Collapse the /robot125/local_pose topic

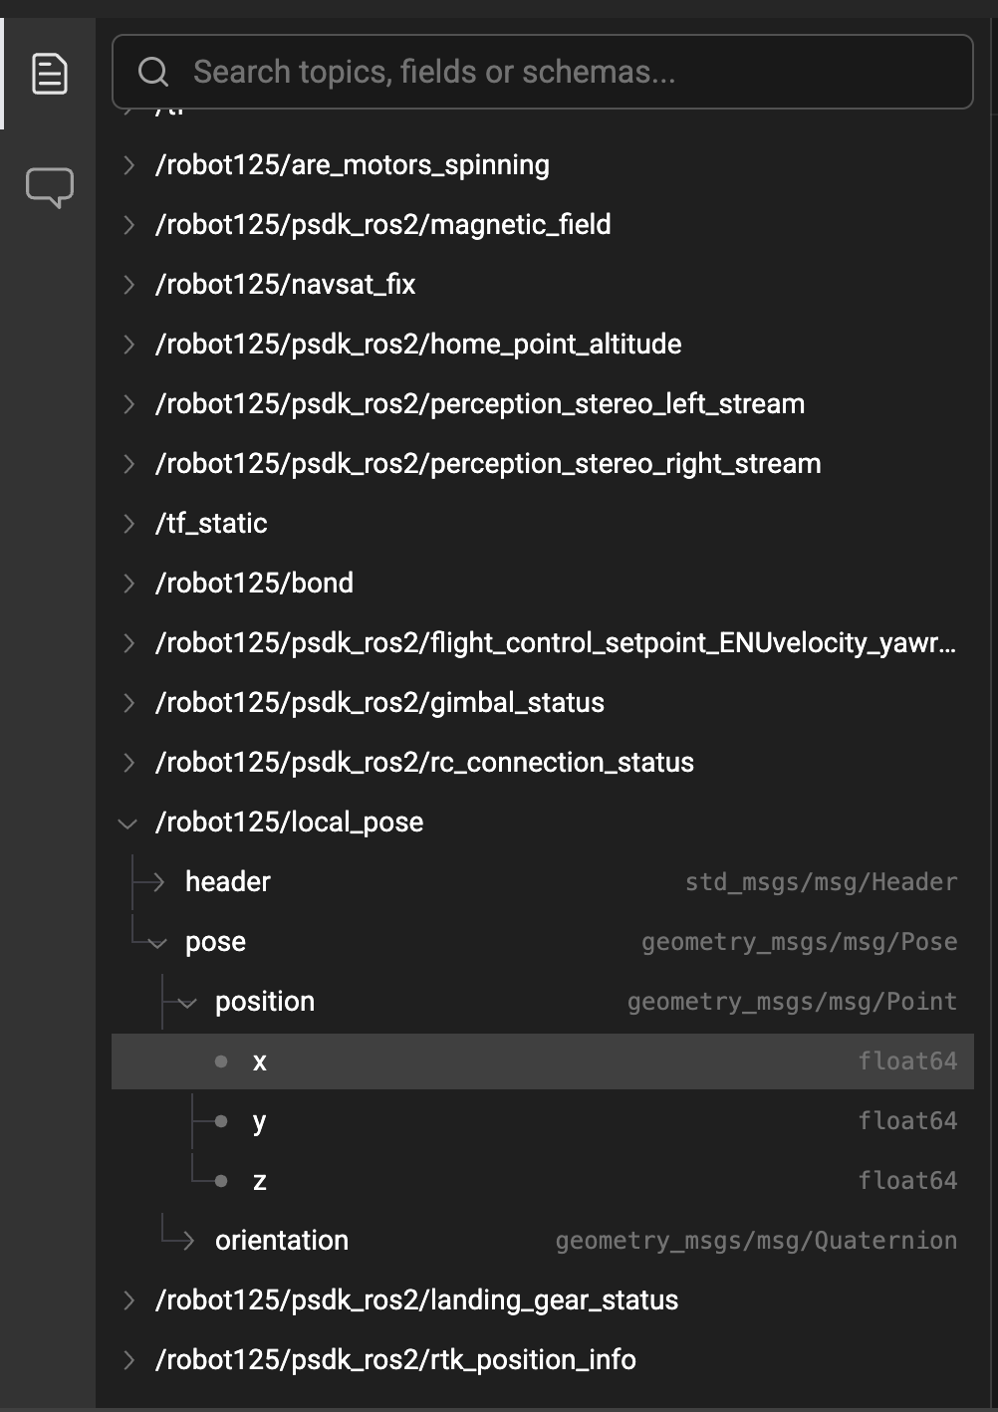[x=126, y=823]
